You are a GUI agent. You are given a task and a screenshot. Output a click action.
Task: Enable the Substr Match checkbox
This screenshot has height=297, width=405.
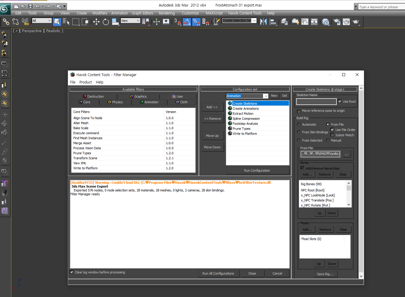pos(332,135)
